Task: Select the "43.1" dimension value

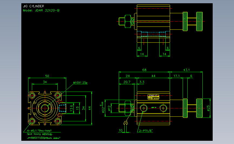Action: point(186,70)
